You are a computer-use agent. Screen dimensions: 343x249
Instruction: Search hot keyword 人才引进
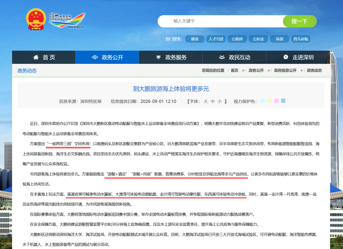pos(216,39)
